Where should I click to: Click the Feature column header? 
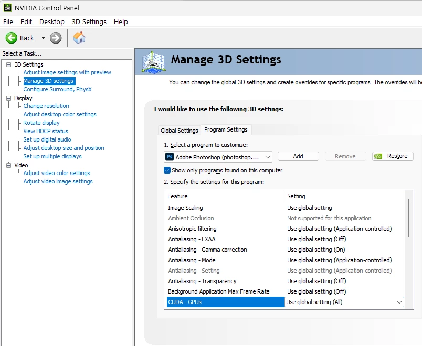pos(225,196)
